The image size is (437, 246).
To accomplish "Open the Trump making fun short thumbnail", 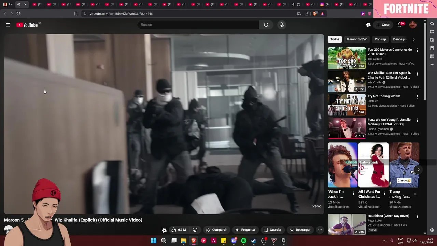I will [404, 165].
